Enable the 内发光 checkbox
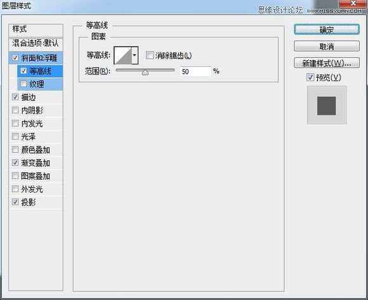The height and width of the screenshot is (300, 368). click(15, 123)
